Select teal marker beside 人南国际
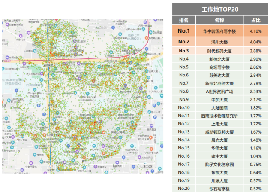 [x=35, y=51]
